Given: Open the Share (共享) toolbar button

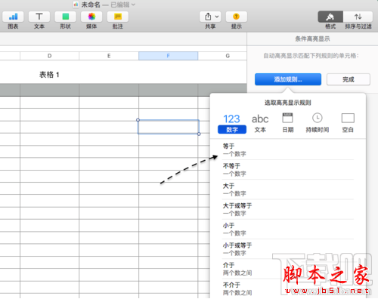Looking at the screenshot, I should pos(210,17).
